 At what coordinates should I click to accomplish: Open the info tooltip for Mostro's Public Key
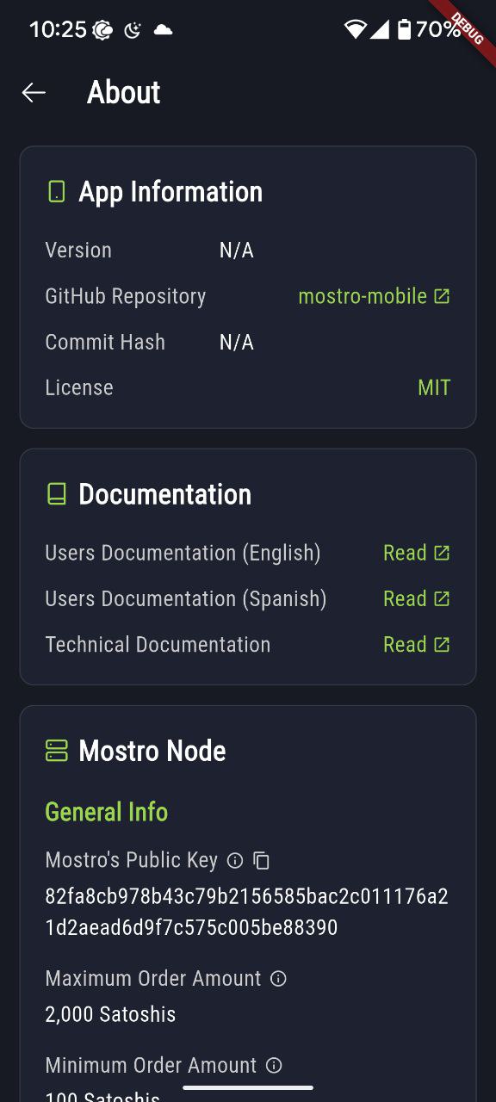(235, 860)
